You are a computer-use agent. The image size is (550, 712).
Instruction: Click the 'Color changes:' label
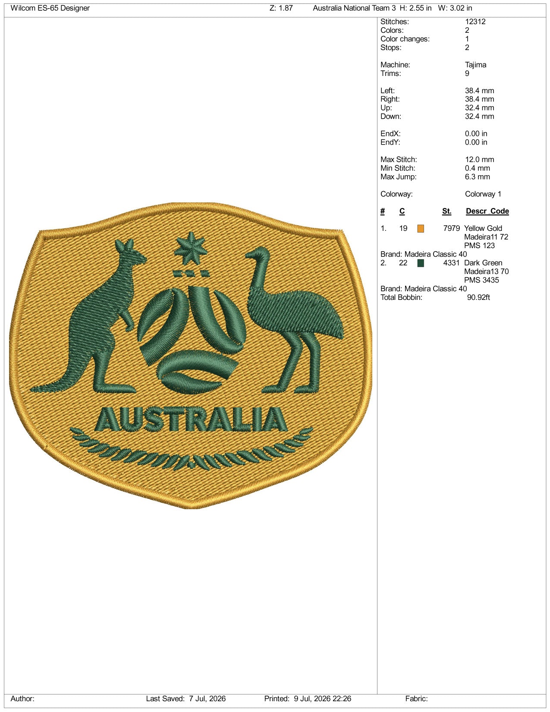405,39
